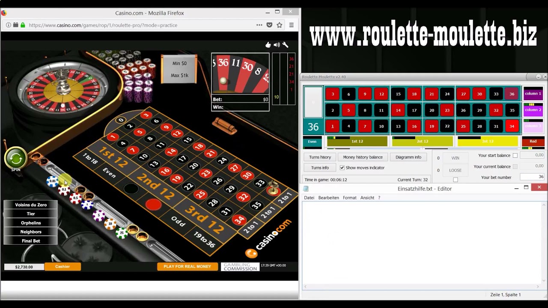This screenshot has width=548, height=308.
Task: Open game settings wrench icon
Action: click(x=285, y=44)
